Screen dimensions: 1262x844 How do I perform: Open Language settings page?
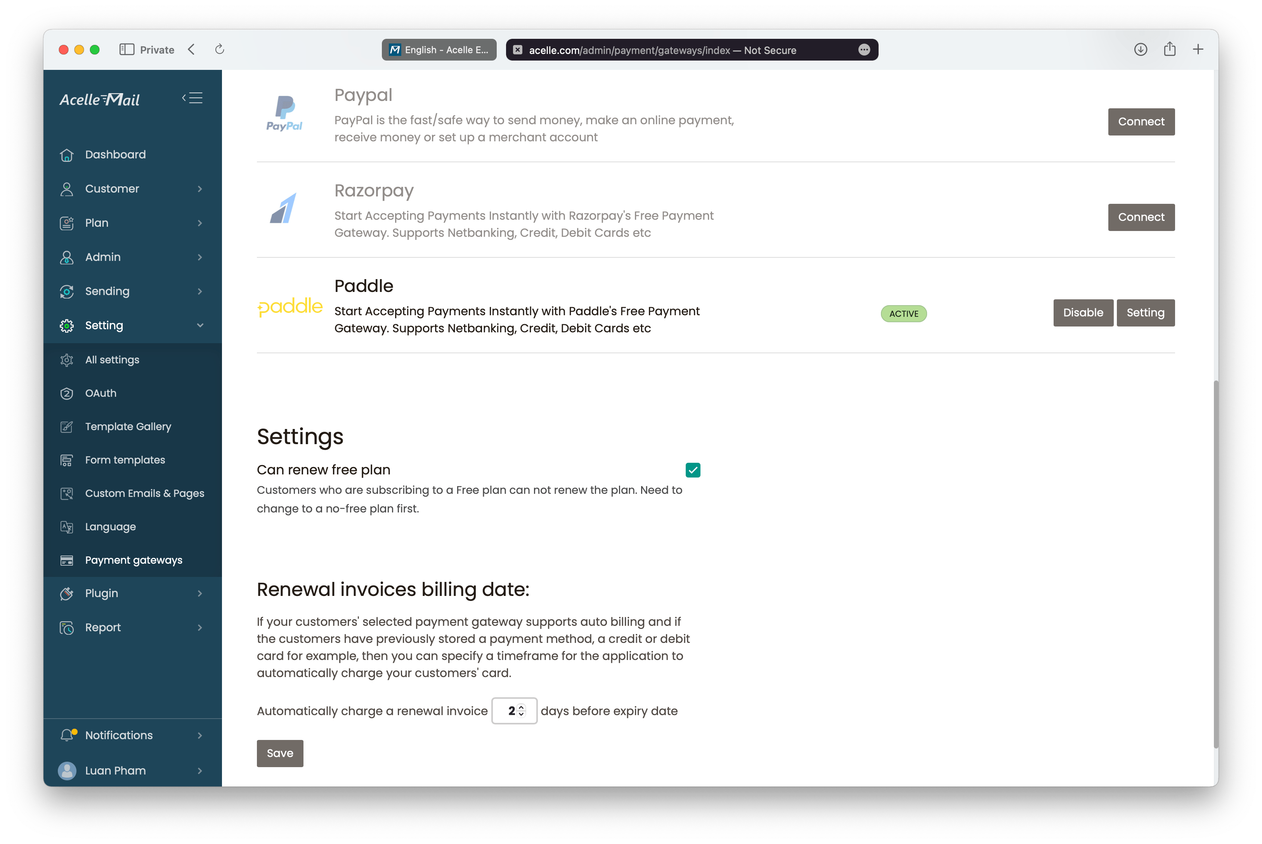(110, 526)
